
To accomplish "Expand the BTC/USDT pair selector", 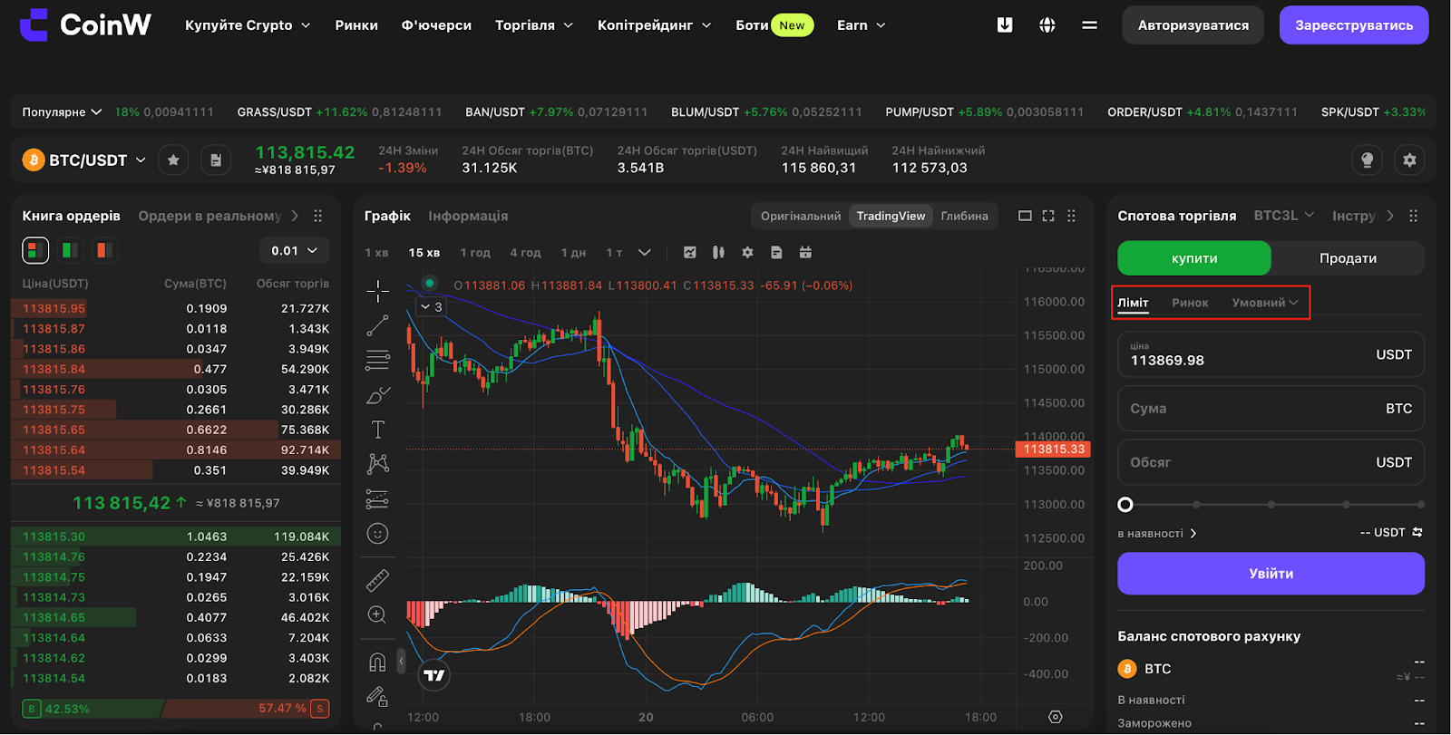I will click(x=84, y=160).
